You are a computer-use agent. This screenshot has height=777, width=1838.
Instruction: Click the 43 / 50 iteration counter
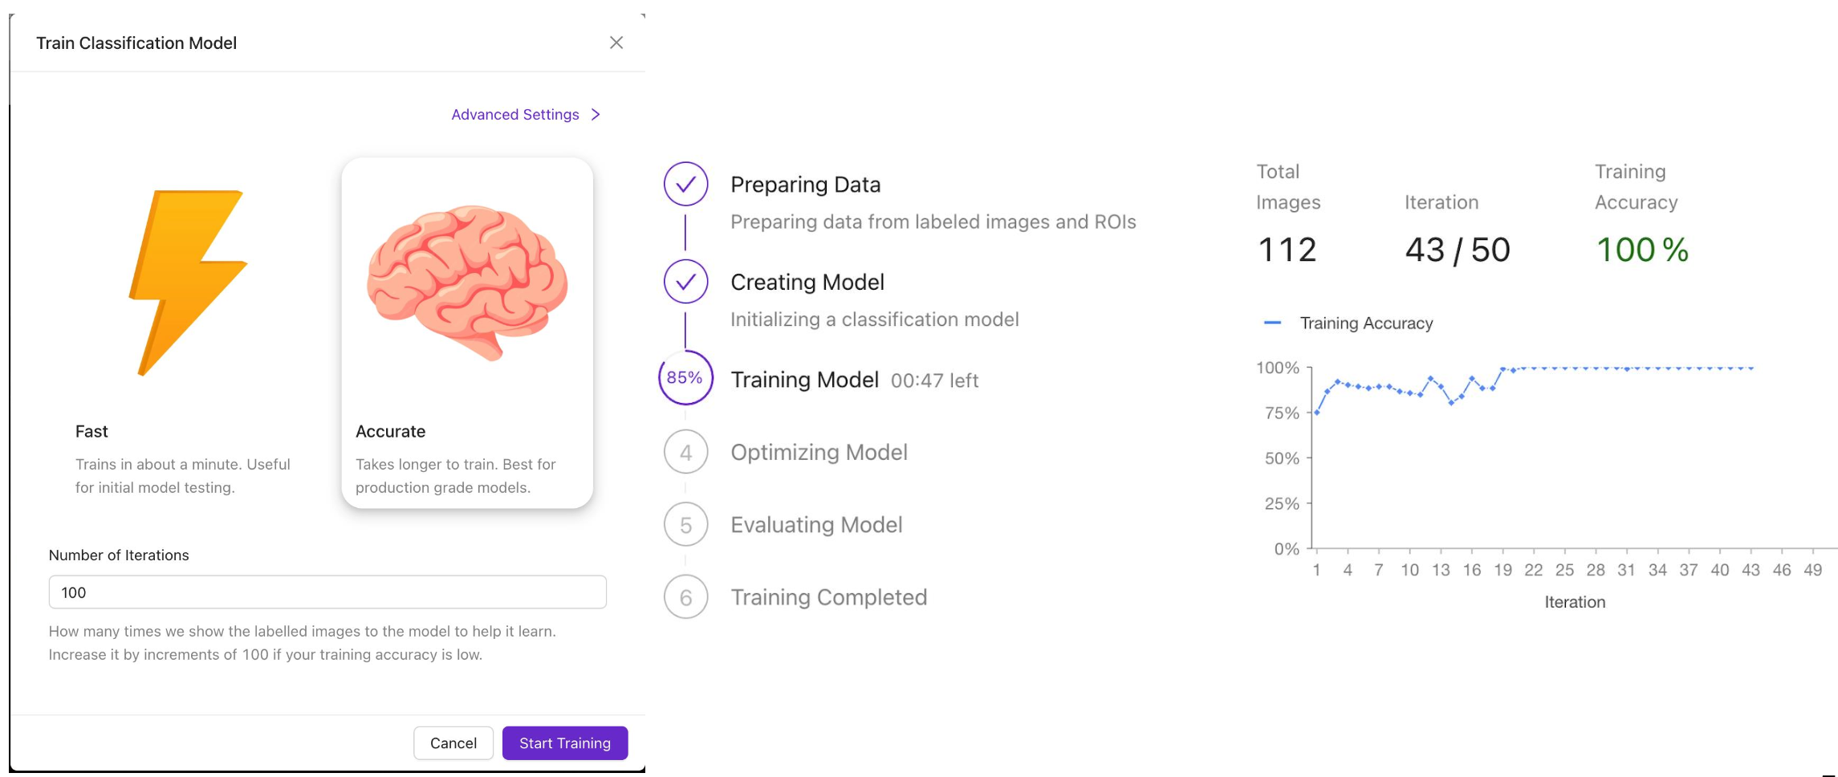[x=1458, y=250]
